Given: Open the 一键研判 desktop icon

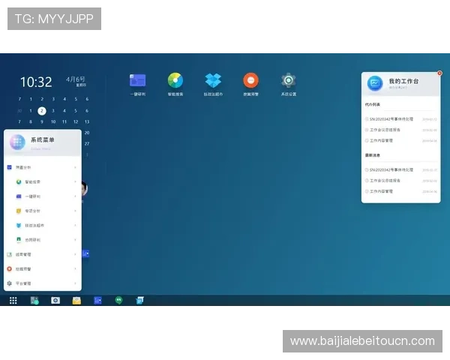Looking at the screenshot, I should pyautogui.click(x=137, y=81).
